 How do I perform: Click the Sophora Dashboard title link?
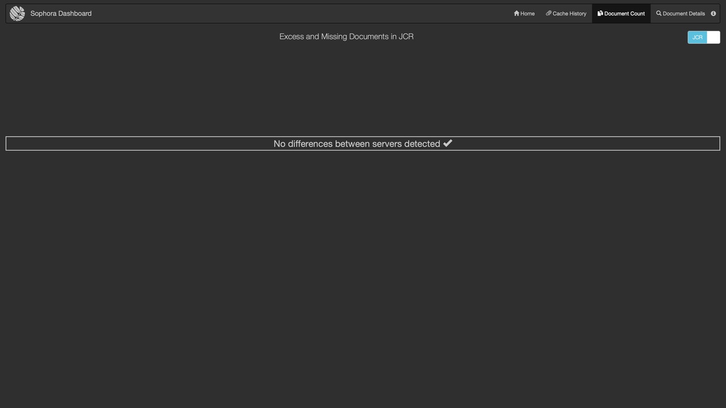coord(61,13)
